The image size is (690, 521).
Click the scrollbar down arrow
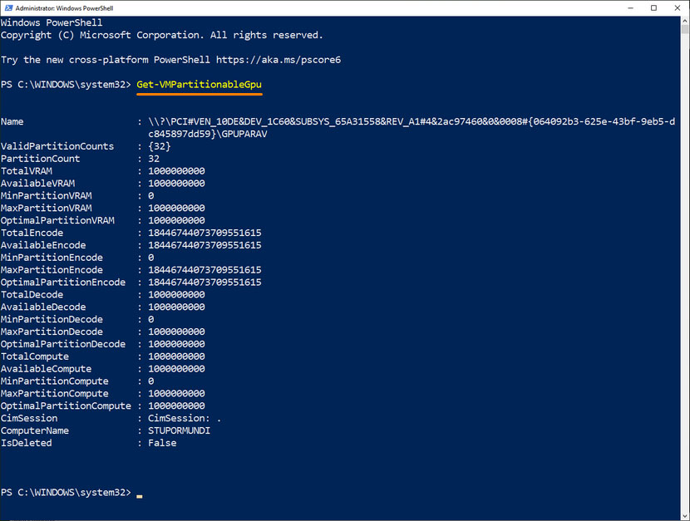[685, 516]
